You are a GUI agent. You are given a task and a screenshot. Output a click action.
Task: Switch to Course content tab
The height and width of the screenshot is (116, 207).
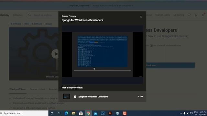pyautogui.click(x=38, y=89)
